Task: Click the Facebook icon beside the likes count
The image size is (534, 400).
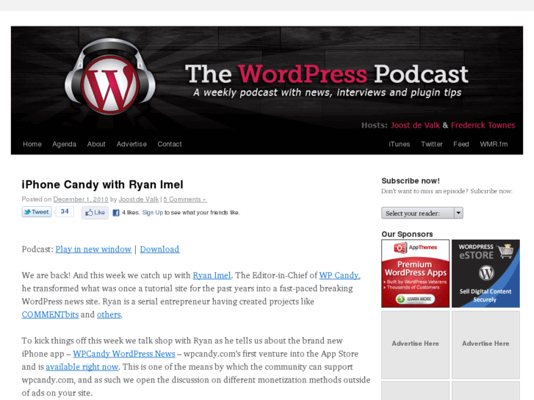Action: [116, 213]
